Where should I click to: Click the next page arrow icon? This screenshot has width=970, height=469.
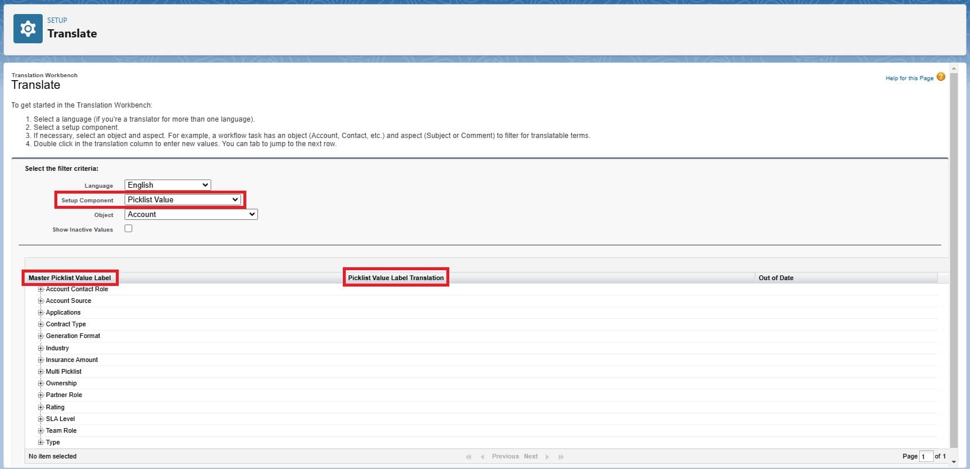coord(547,457)
